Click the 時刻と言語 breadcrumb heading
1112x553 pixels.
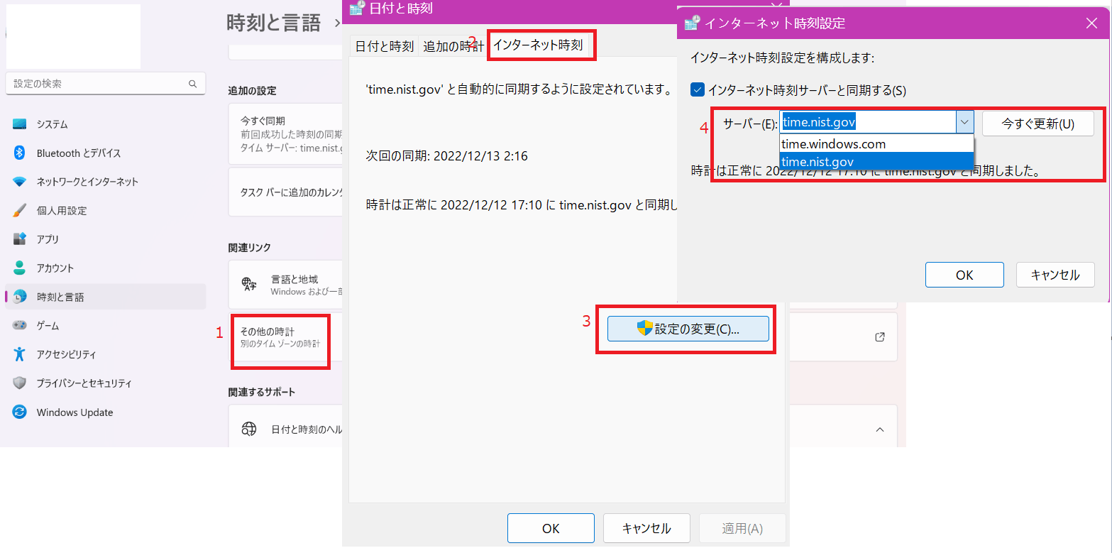pyautogui.click(x=274, y=23)
